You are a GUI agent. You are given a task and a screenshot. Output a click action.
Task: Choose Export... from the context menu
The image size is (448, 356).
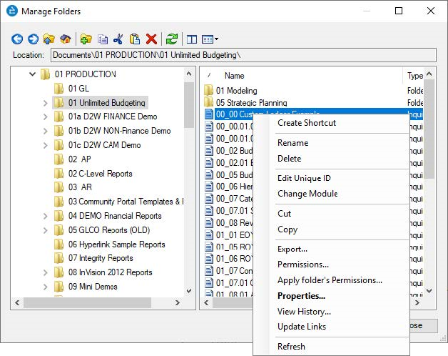tap(292, 249)
